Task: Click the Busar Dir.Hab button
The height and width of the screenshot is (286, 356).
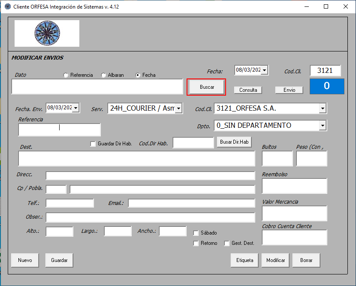Action: tap(234, 142)
